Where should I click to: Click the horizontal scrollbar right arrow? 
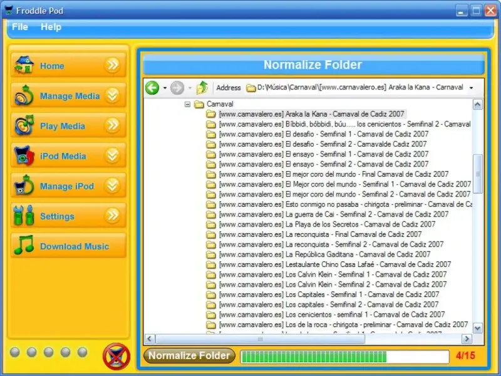[467, 339]
